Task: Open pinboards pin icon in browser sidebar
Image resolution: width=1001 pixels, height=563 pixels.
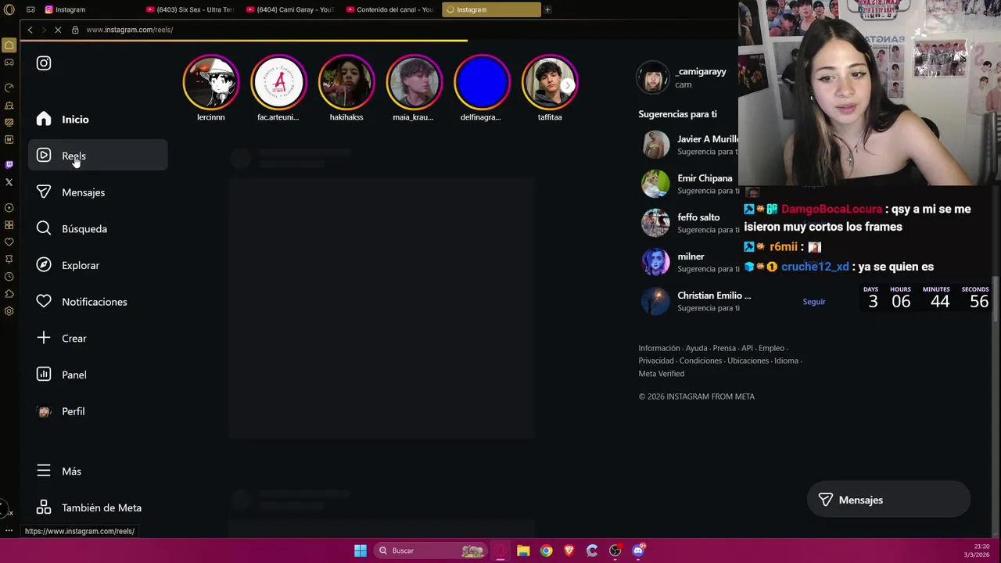Action: (x=9, y=259)
